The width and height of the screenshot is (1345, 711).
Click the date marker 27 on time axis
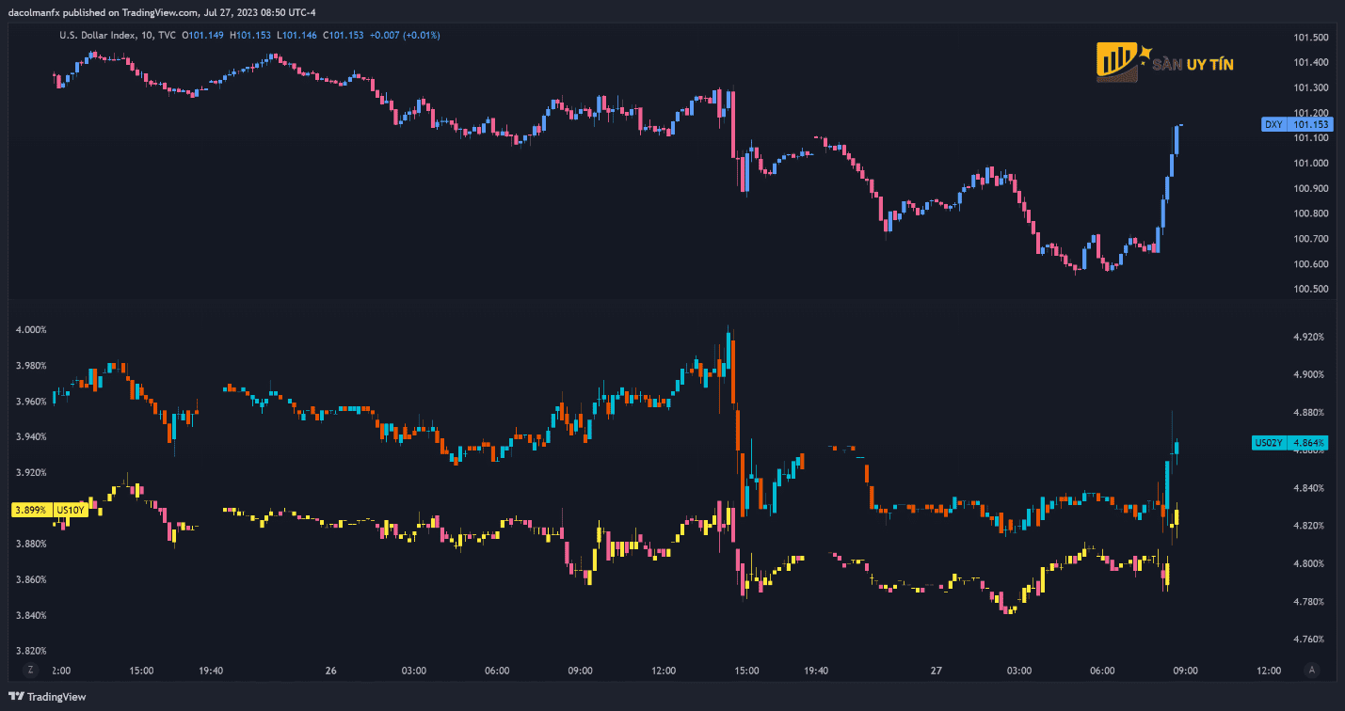(x=936, y=671)
